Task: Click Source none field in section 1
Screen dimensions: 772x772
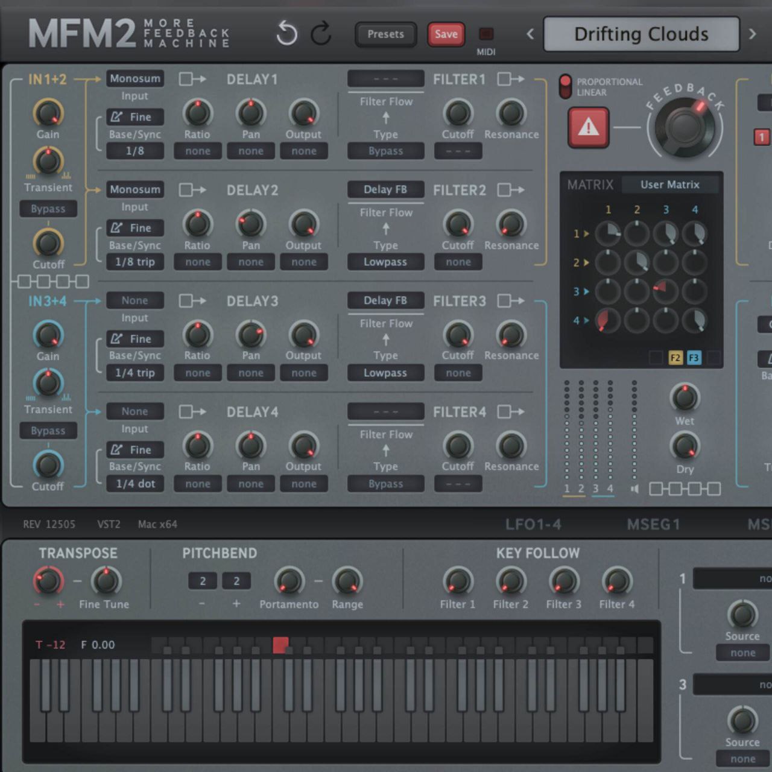Action: point(742,653)
